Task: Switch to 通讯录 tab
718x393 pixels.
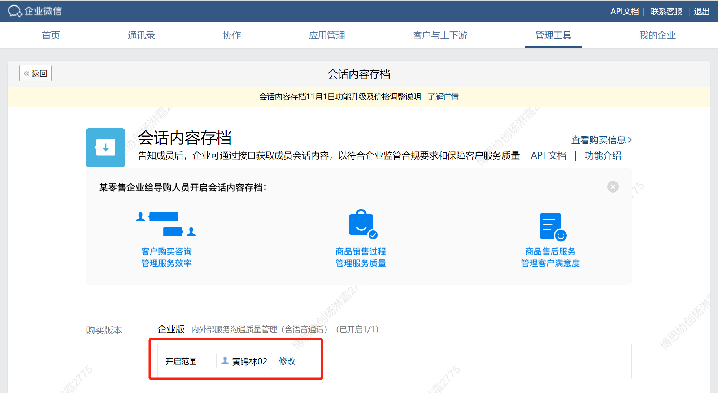Action: [x=141, y=35]
